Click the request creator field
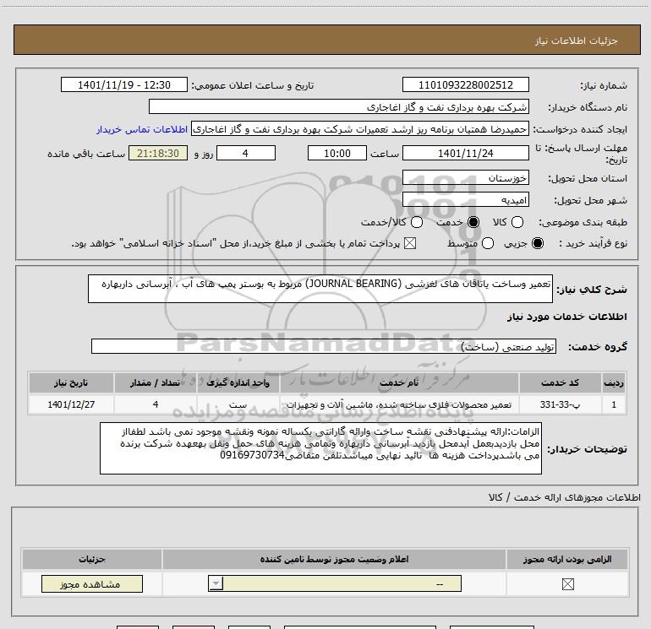 click(360, 129)
